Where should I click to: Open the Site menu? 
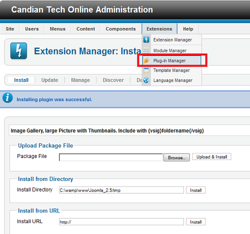tap(10, 29)
